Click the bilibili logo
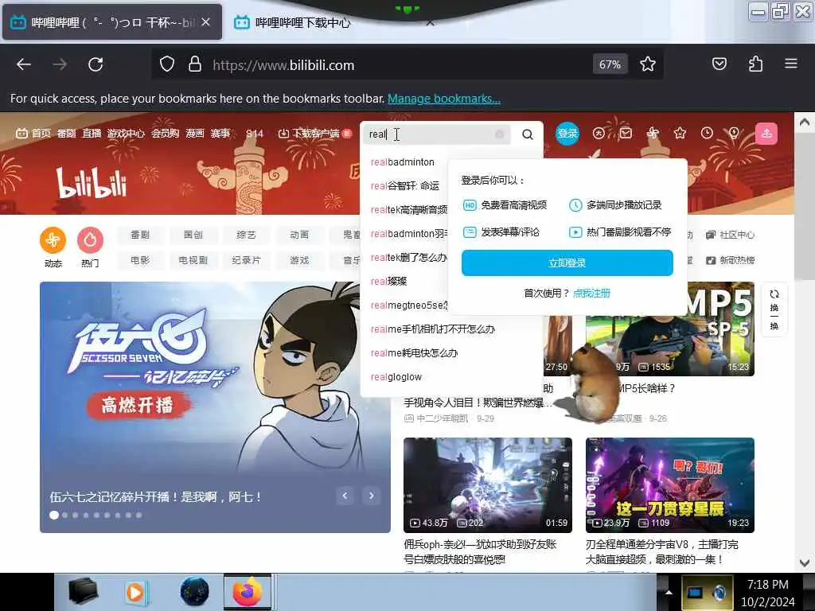 tap(92, 184)
